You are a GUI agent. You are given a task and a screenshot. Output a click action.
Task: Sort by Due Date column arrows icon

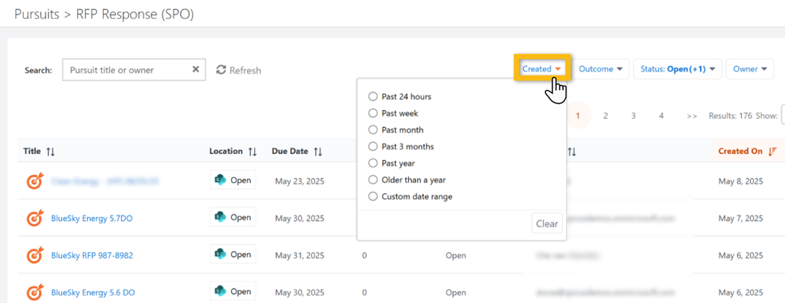click(x=318, y=151)
